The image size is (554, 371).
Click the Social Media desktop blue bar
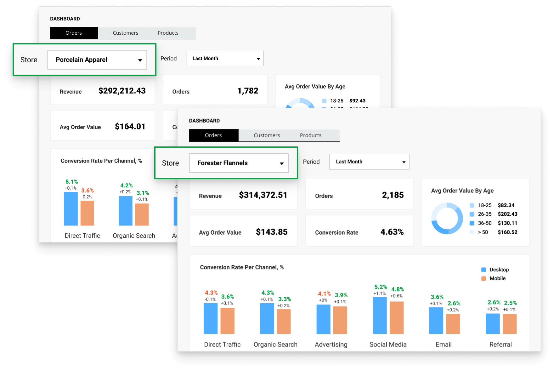pos(380,316)
